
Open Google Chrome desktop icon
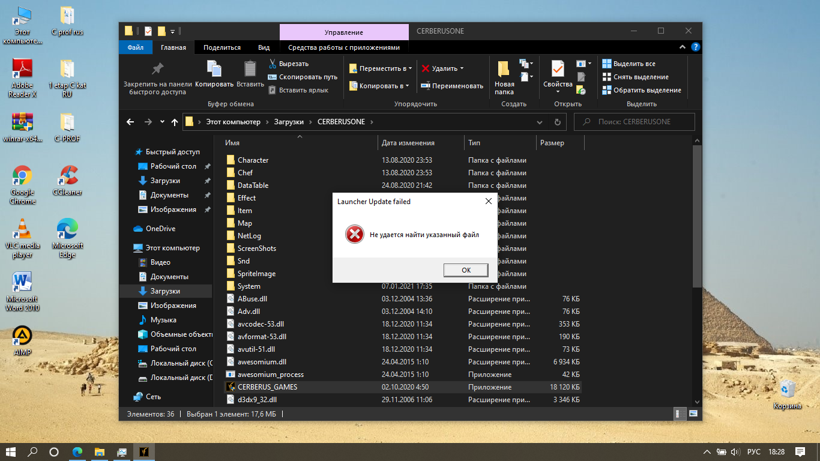click(x=22, y=185)
